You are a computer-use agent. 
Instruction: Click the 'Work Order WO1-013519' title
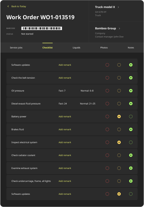click(x=40, y=17)
